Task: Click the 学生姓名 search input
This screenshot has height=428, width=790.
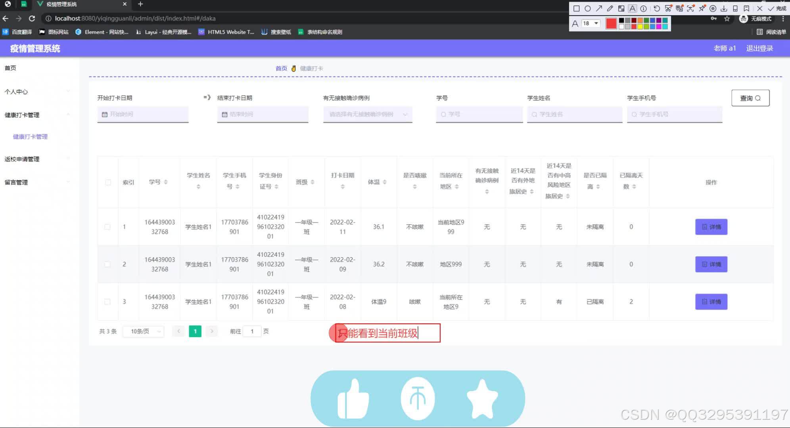Action: (575, 114)
